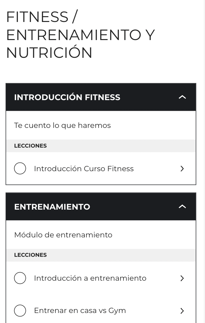Image resolution: width=205 pixels, height=323 pixels.
Task: Click LECCIONES label under Entrenamiento
Action: (30, 255)
